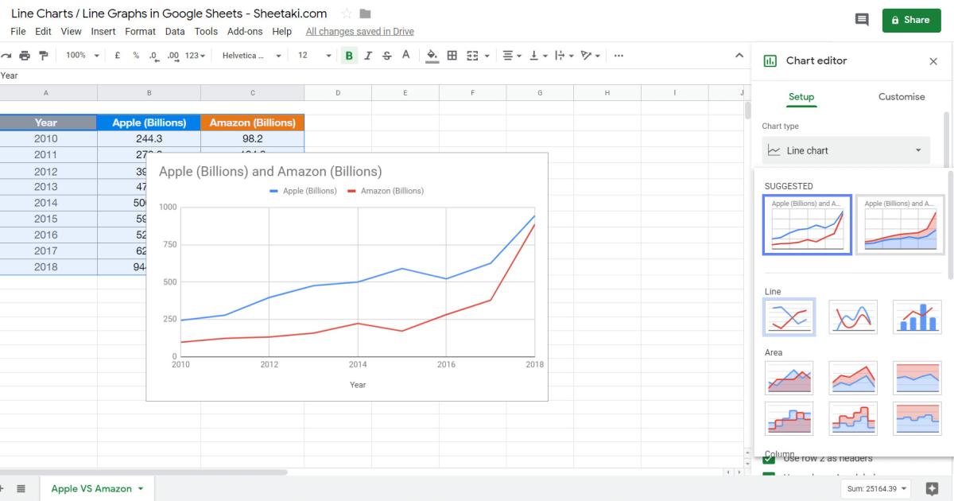Viewport: 954px width, 501px height.
Task: Click the green Share button
Action: [911, 20]
